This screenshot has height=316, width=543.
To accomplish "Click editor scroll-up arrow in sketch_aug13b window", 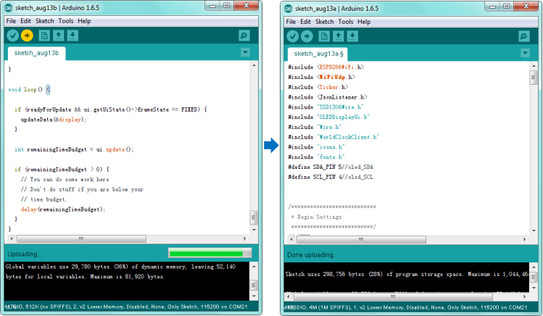I will [x=254, y=65].
